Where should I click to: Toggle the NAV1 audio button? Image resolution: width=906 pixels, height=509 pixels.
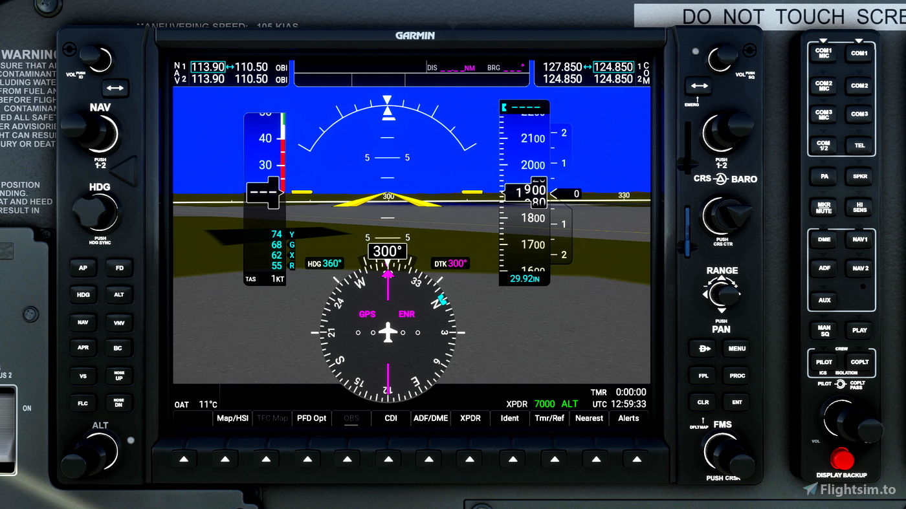pyautogui.click(x=859, y=239)
